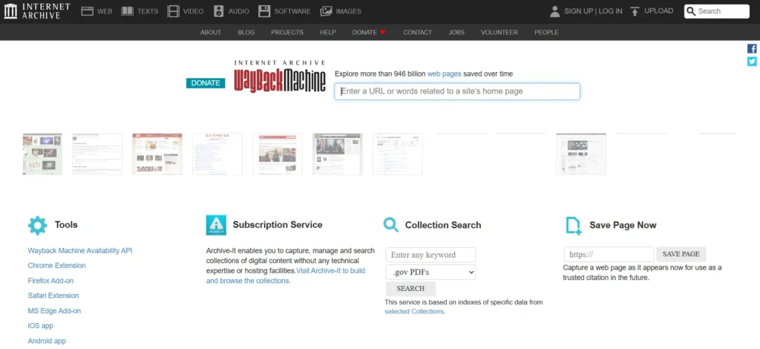Open the Internet Archive home logo
This screenshot has height=349, width=760.
click(x=37, y=11)
